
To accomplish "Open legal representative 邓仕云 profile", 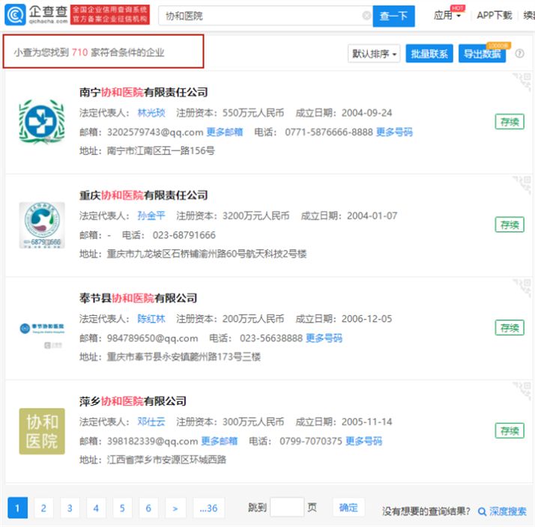I will (x=151, y=421).
